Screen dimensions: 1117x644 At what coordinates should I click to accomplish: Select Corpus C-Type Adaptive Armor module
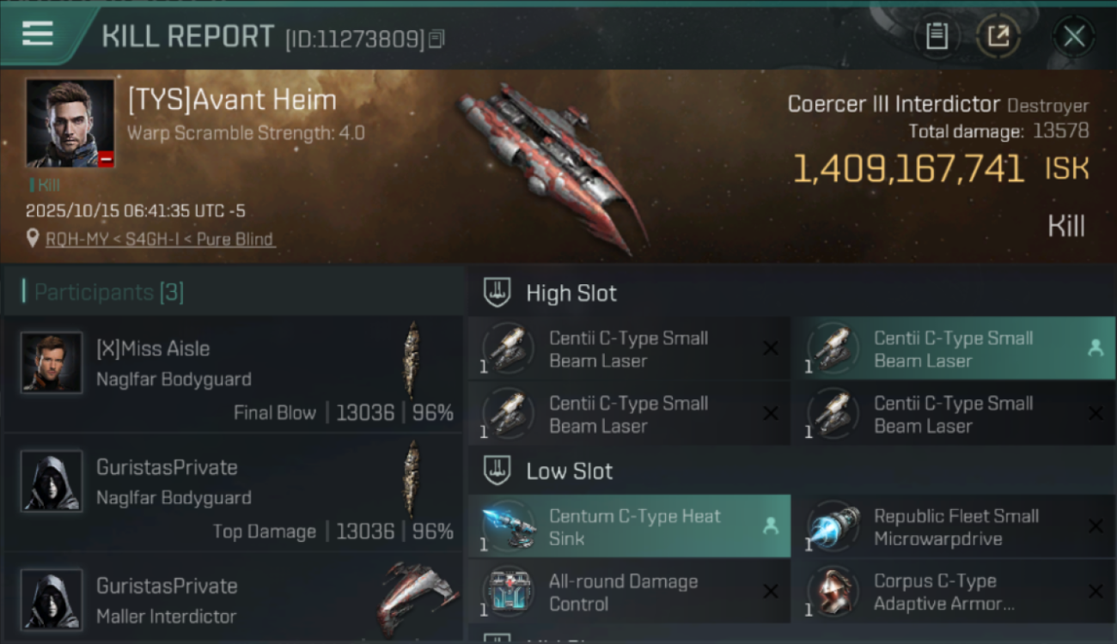pos(953,592)
